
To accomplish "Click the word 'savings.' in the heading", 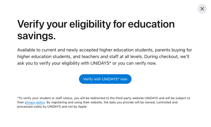I will (x=36, y=36).
